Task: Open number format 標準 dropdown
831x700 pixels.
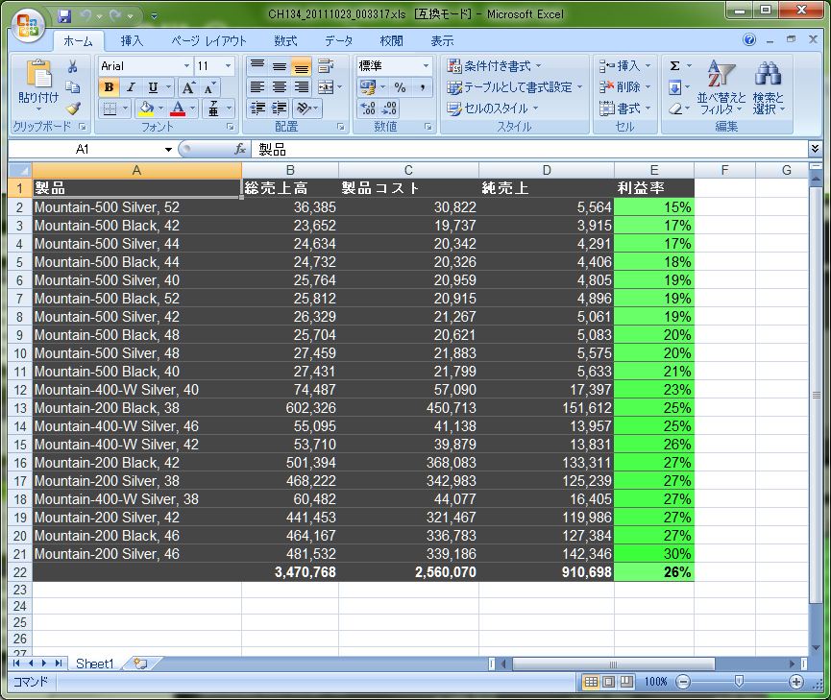Action: [426, 66]
